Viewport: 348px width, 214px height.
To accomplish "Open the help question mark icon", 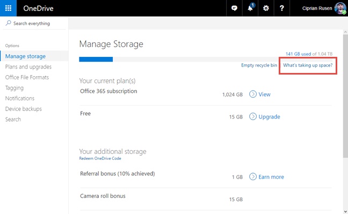I will [x=281, y=8].
